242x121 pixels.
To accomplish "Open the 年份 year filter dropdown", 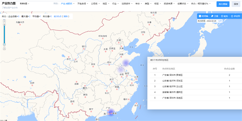I will pyautogui.click(x=139, y=4).
